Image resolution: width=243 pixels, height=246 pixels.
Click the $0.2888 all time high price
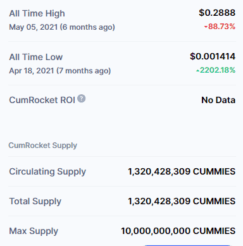[217, 13]
